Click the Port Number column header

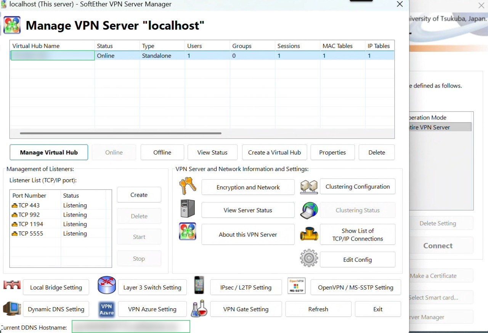pos(35,196)
